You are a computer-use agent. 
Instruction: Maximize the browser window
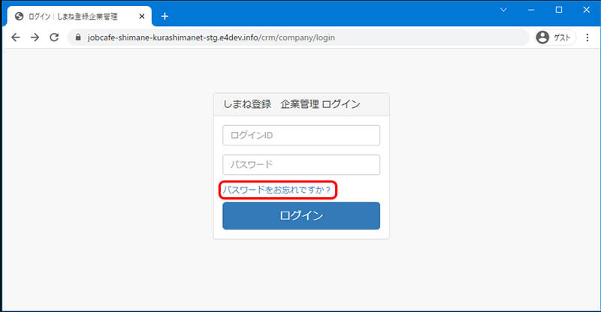pos(558,10)
